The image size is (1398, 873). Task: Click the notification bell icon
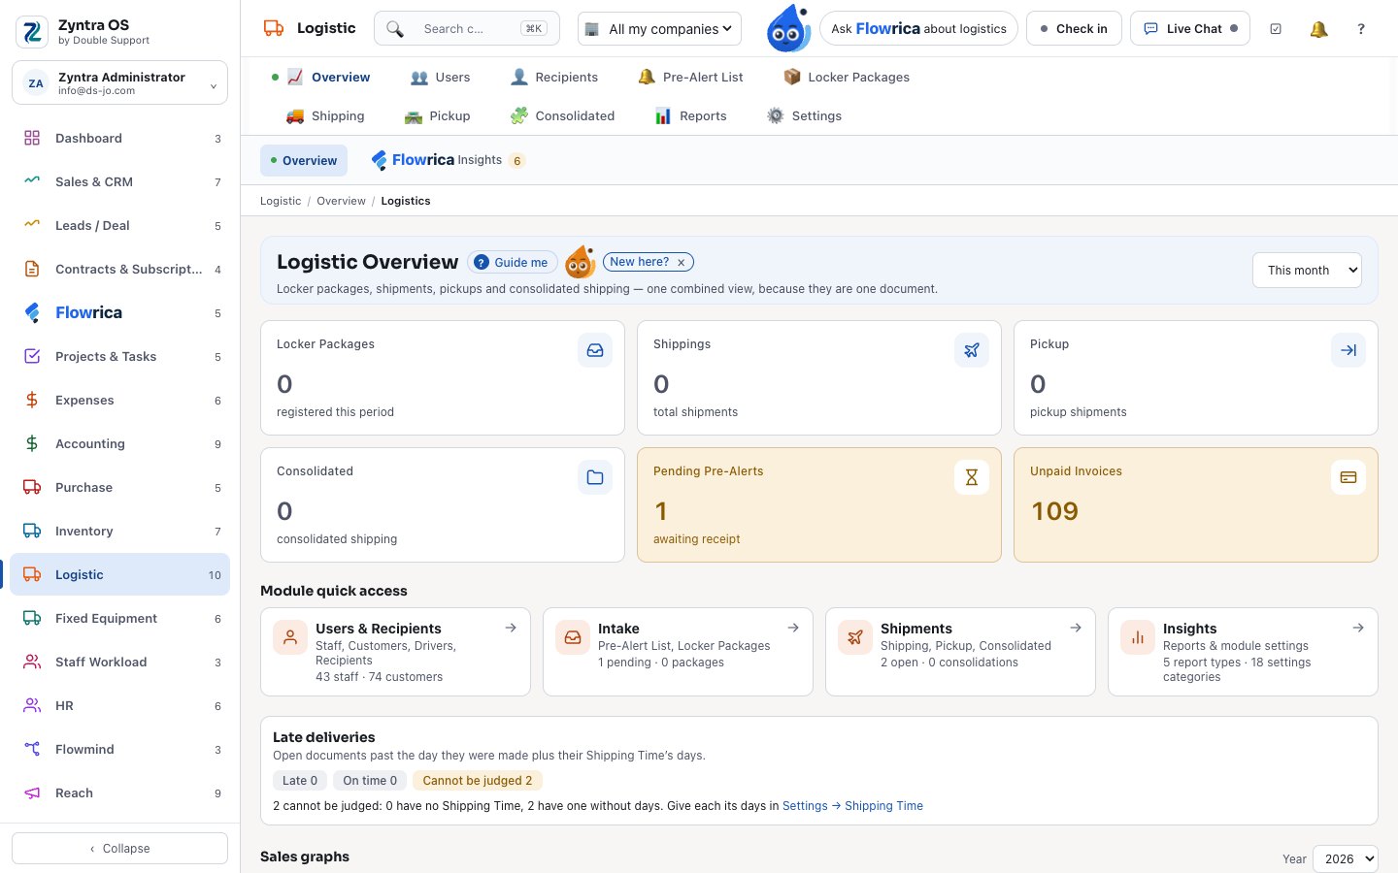[x=1318, y=29]
